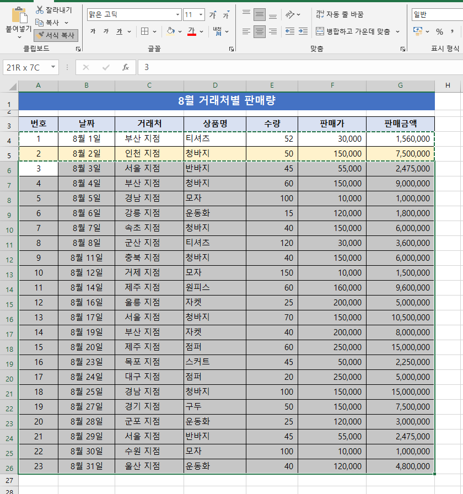Image resolution: width=463 pixels, height=494 pixels.
Task: Increase font size with the large 가 icon
Action: click(213, 14)
